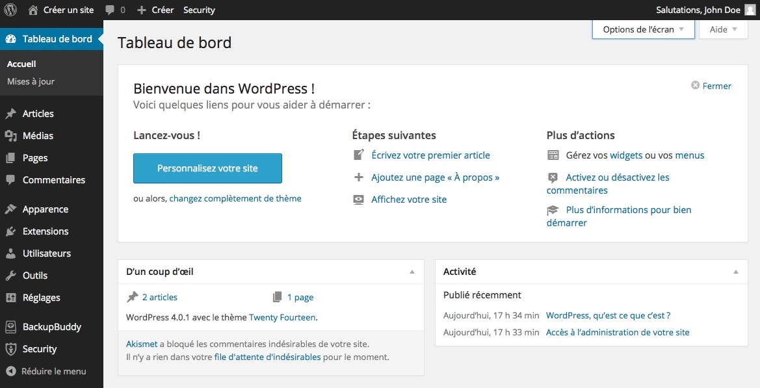Click the 1 page link
The width and height of the screenshot is (760, 388).
(x=300, y=298)
